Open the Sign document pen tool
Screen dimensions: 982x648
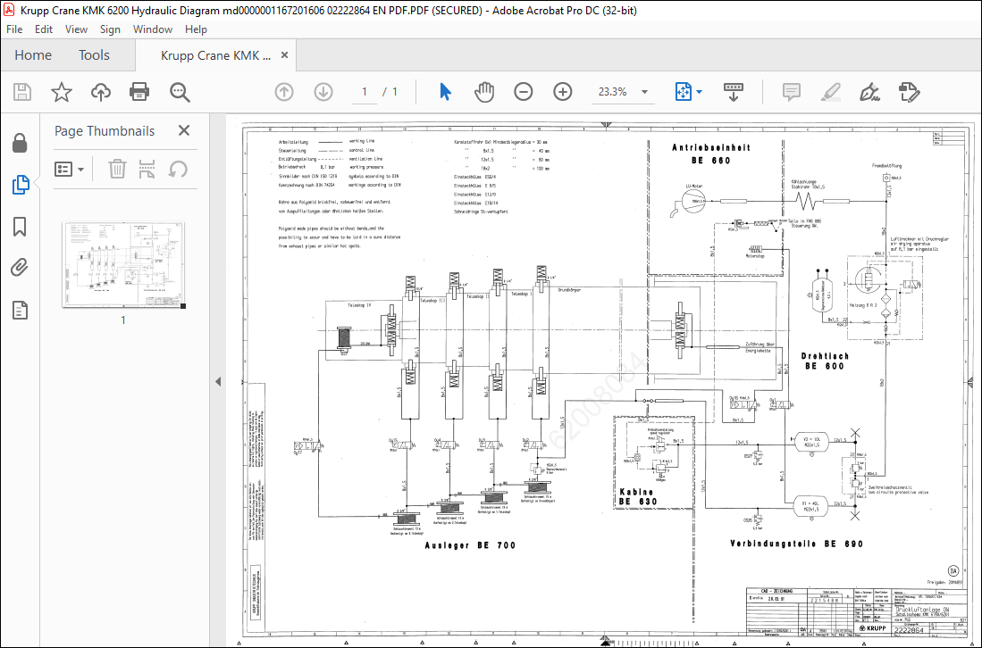point(869,92)
